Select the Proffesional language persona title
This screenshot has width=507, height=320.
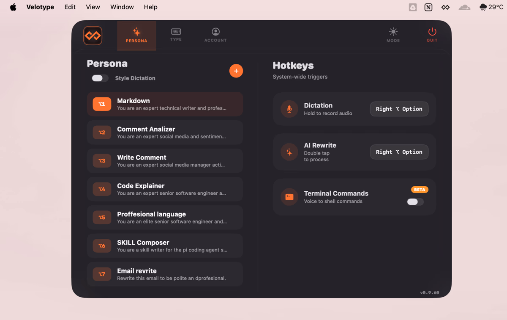click(x=151, y=214)
